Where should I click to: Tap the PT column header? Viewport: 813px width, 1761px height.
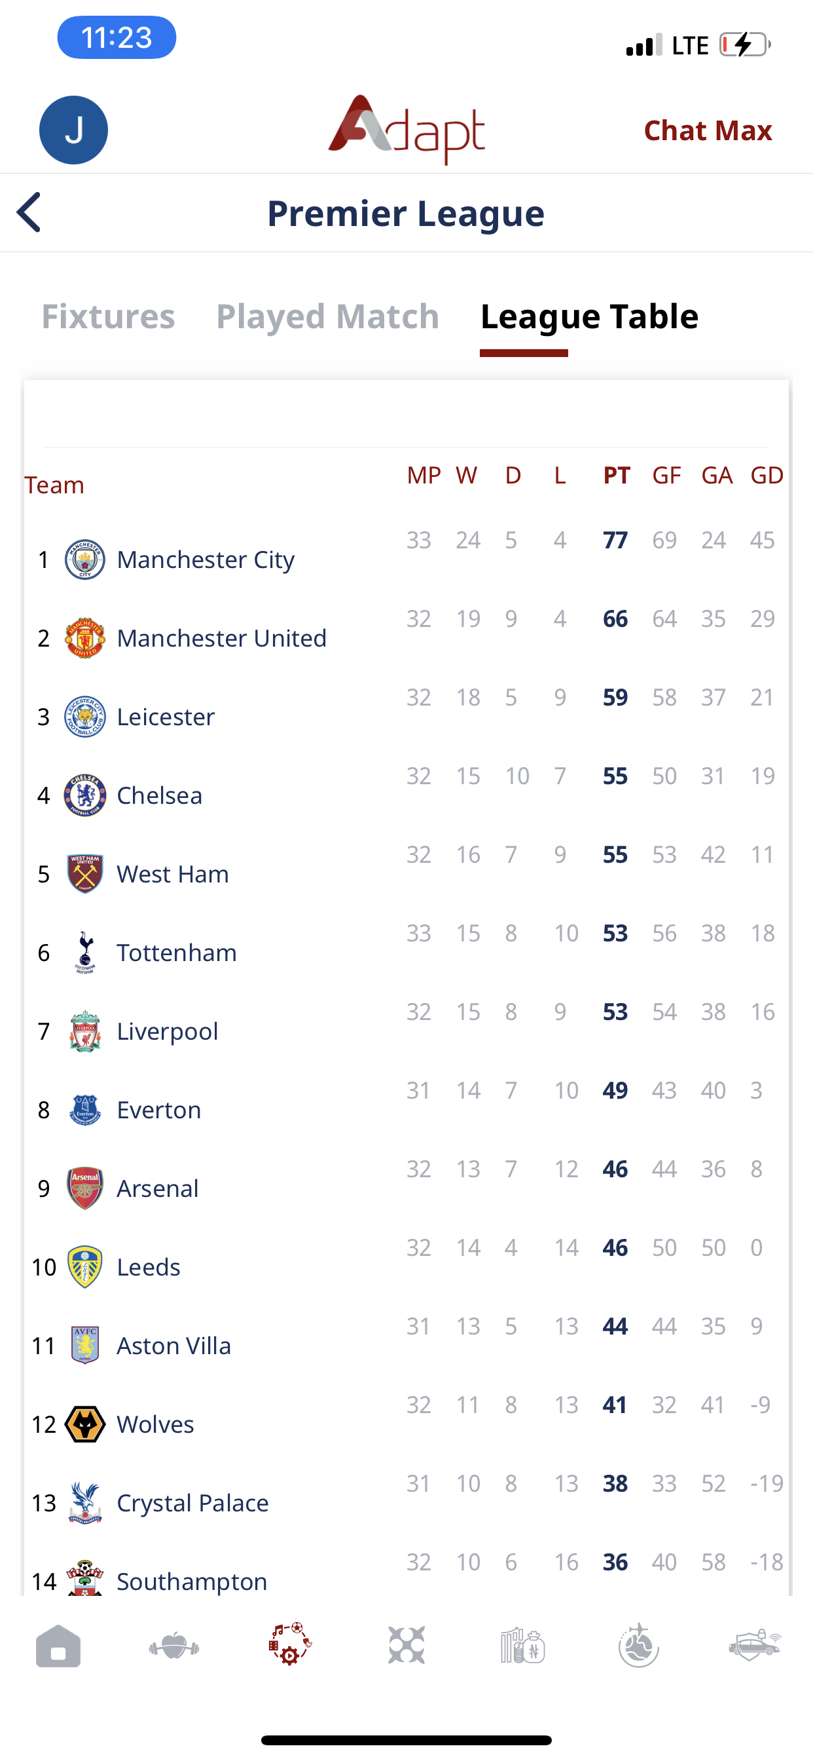pos(616,475)
